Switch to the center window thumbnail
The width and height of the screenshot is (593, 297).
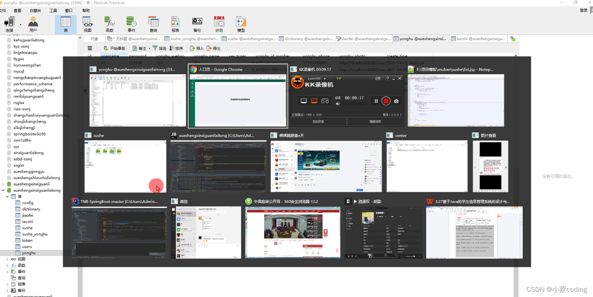click(427, 162)
